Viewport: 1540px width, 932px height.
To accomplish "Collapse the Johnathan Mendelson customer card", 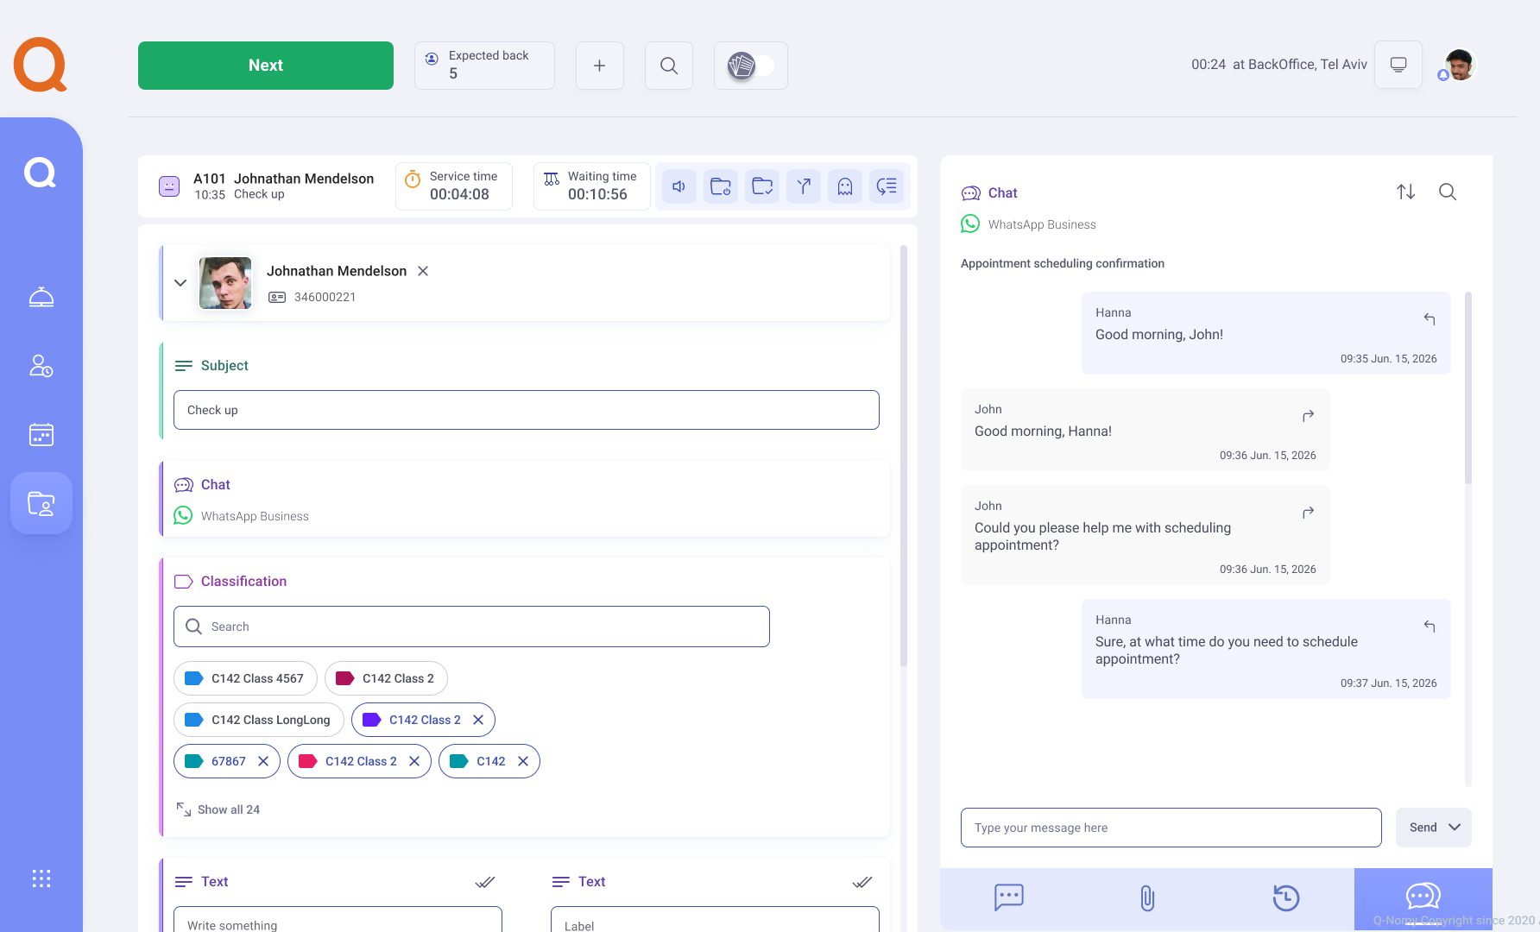I will [180, 283].
